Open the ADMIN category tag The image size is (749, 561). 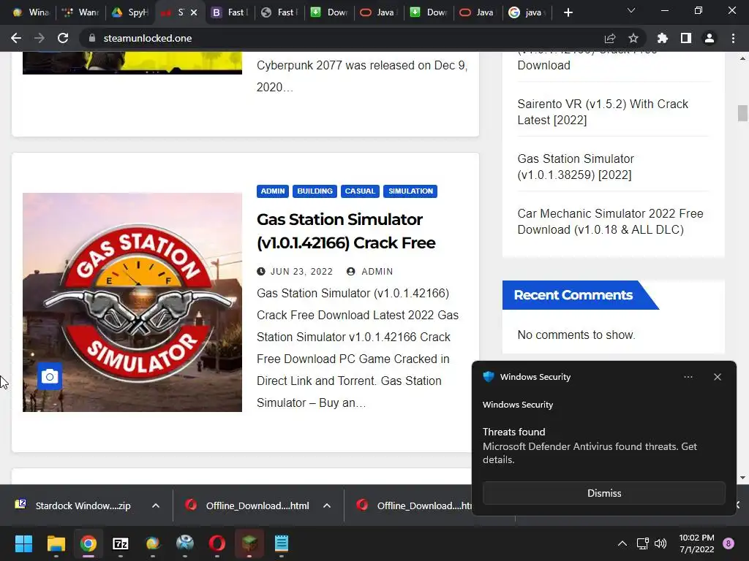click(x=273, y=191)
